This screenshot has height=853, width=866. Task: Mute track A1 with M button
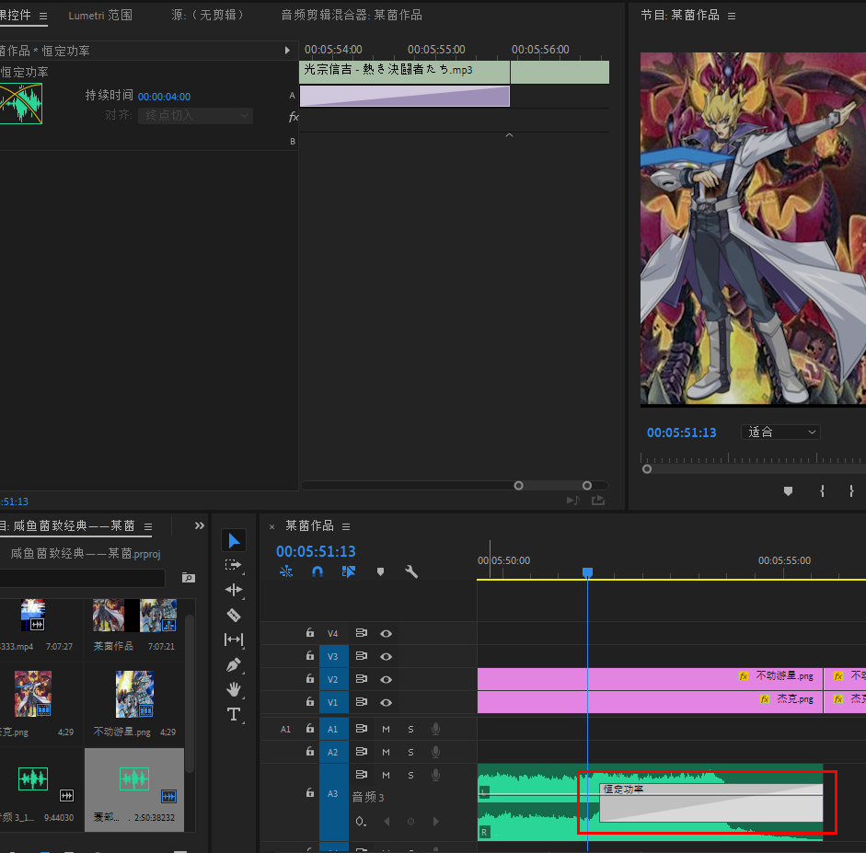click(x=386, y=730)
